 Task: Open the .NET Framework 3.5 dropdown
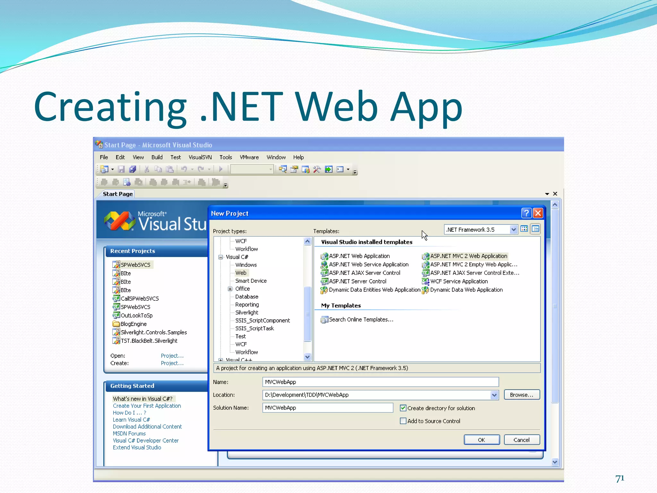513,229
